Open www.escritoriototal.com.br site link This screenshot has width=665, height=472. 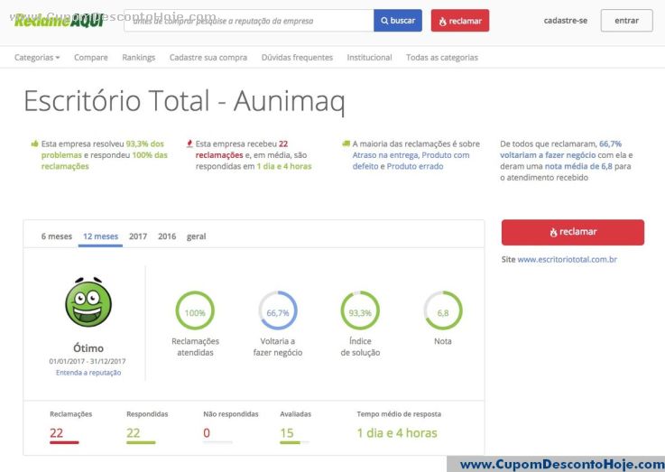(567, 259)
